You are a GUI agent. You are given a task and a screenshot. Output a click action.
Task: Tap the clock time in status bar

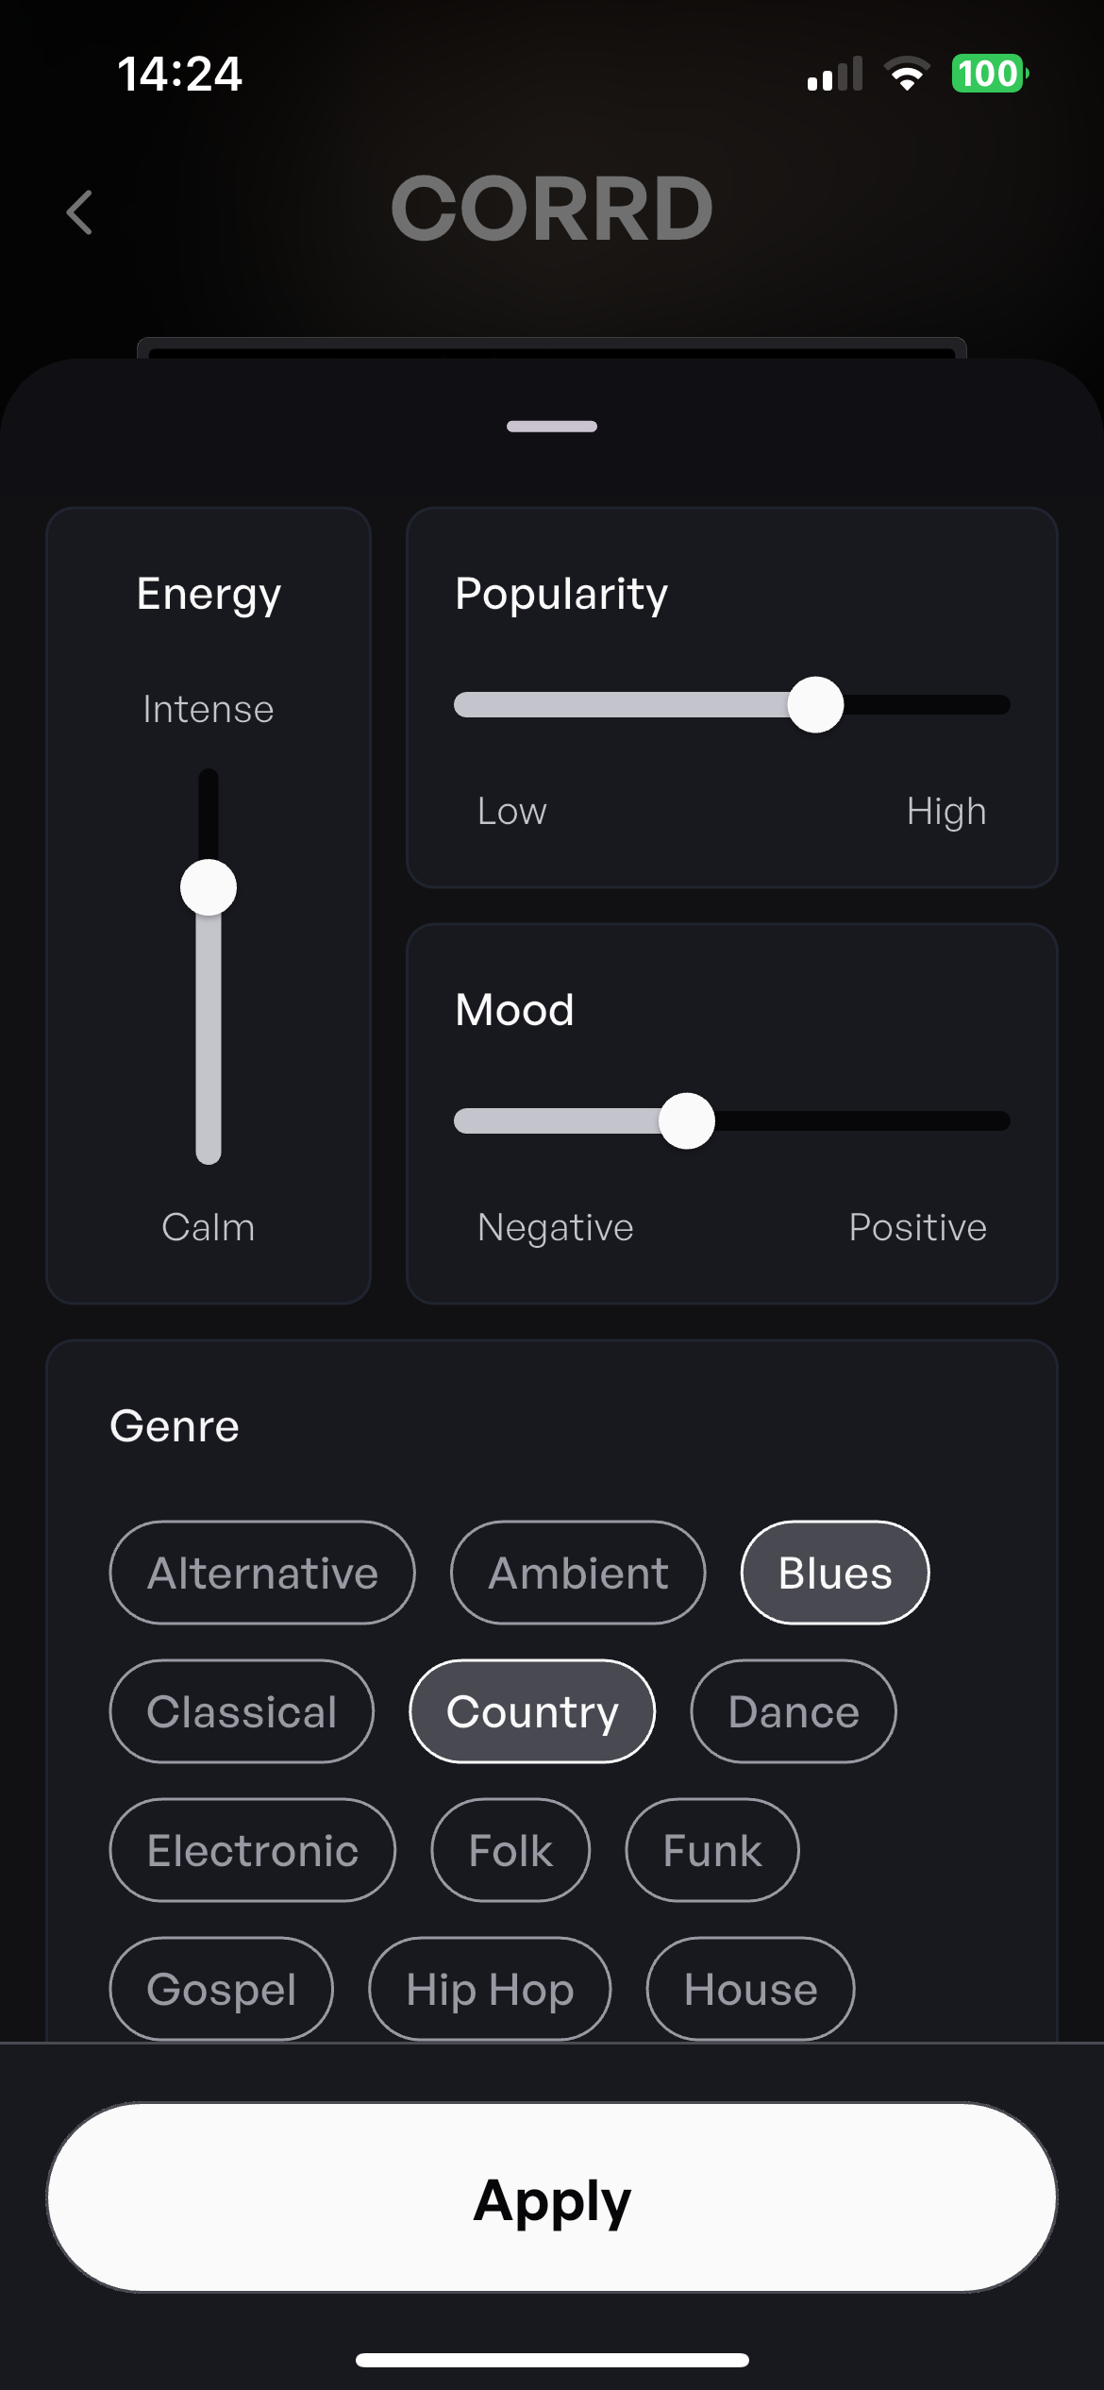[179, 74]
